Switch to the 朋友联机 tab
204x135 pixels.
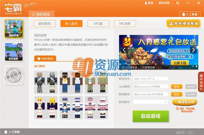pyautogui.click(x=45, y=23)
